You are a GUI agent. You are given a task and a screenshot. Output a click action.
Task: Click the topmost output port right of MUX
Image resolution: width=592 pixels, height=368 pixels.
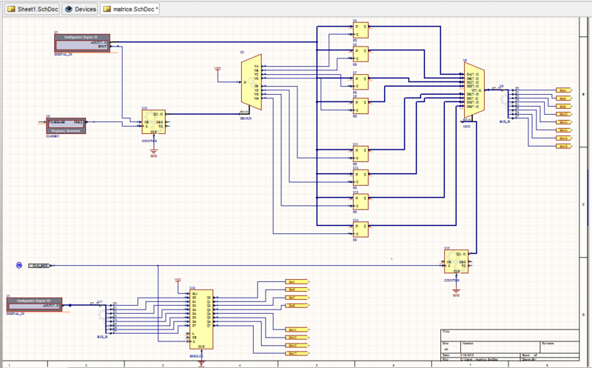tap(563, 90)
